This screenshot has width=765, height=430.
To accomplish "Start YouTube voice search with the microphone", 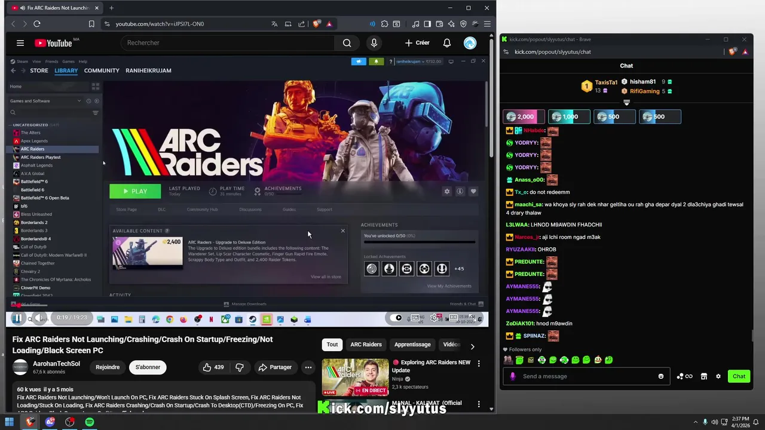I will click(x=374, y=43).
